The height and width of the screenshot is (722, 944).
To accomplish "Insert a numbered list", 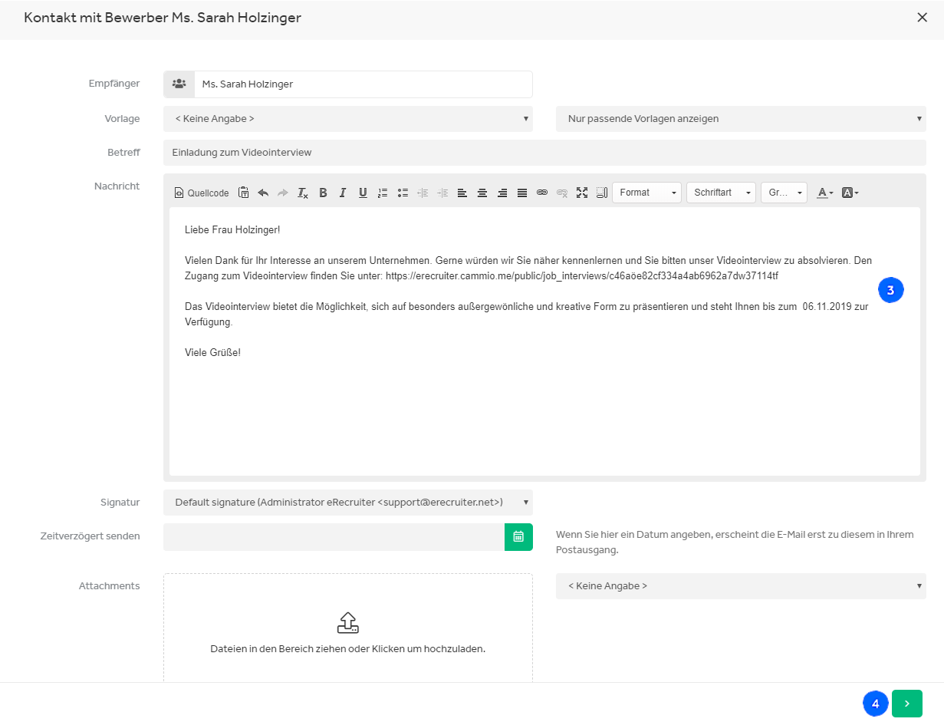I will pyautogui.click(x=383, y=193).
